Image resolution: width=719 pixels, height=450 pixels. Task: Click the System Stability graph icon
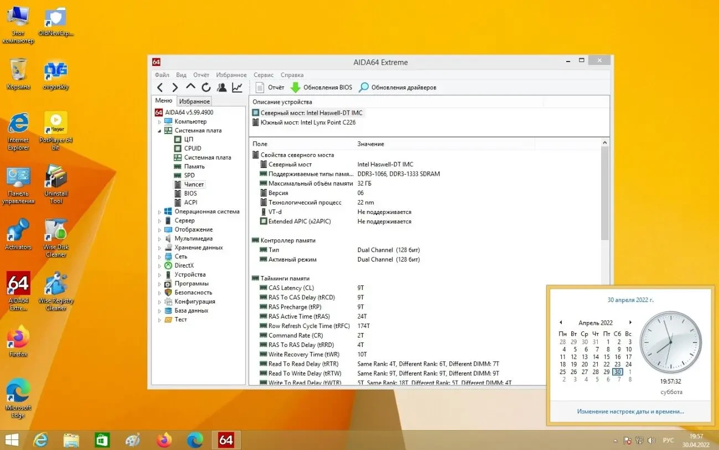[x=236, y=87]
